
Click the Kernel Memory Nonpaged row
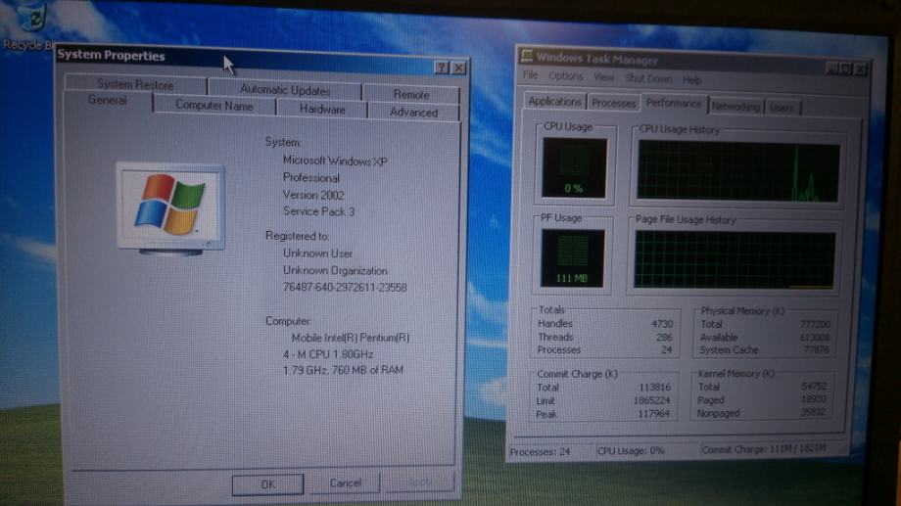coord(761,412)
